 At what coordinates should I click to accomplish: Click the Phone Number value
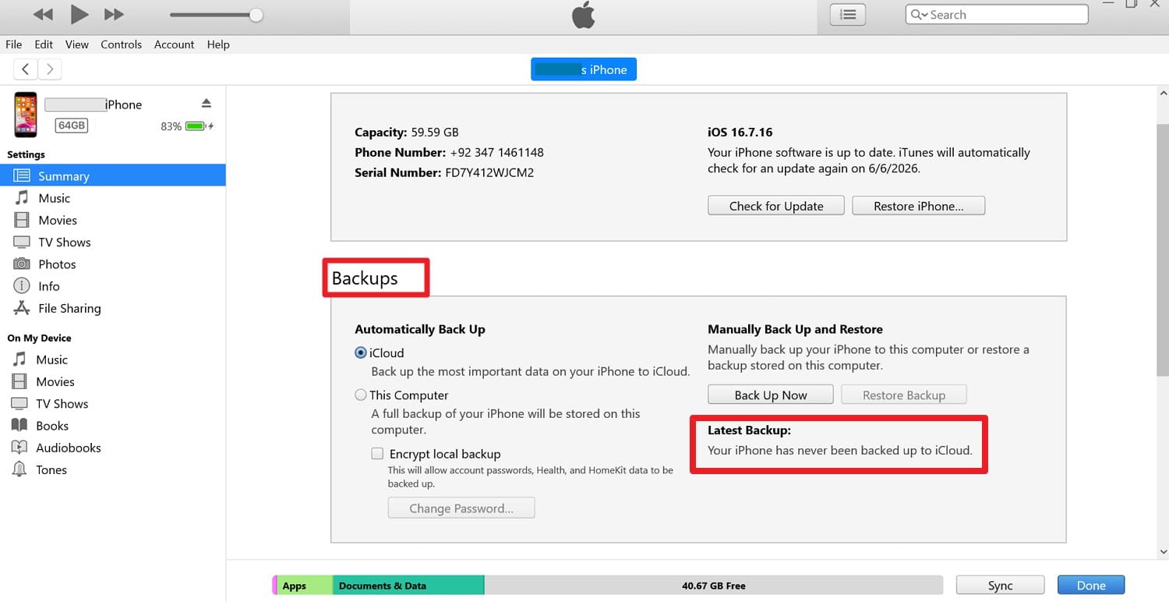click(x=496, y=153)
